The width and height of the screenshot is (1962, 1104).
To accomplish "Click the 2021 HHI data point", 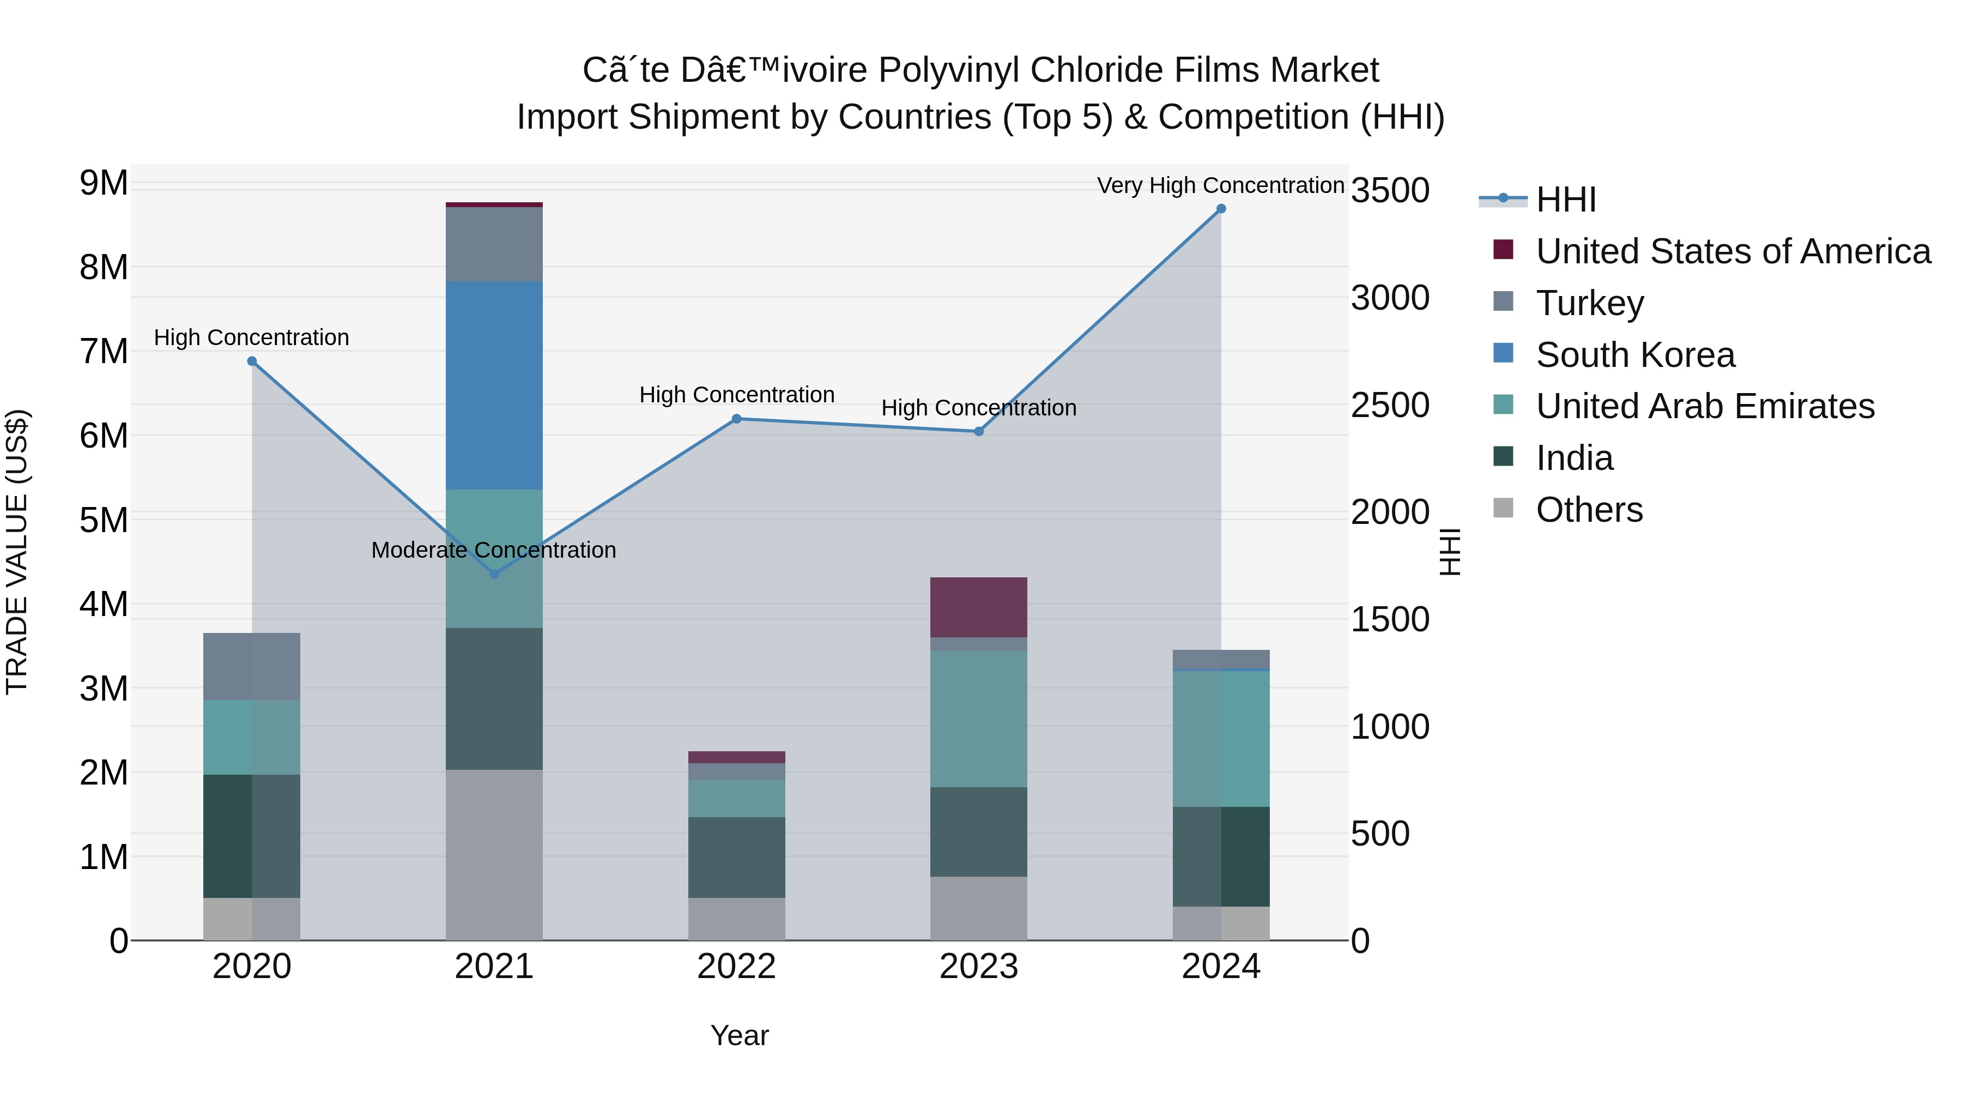I will (x=494, y=574).
